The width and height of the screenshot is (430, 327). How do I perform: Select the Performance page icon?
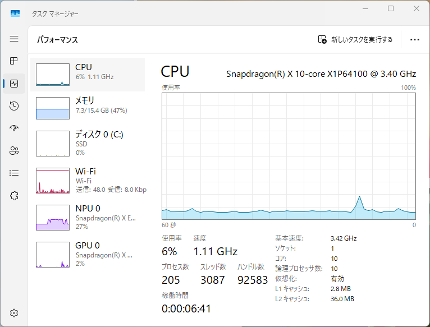[x=14, y=84]
